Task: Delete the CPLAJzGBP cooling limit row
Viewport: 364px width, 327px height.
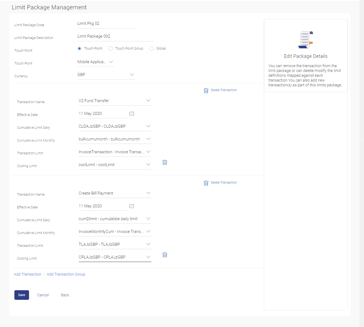Action: [x=165, y=255]
